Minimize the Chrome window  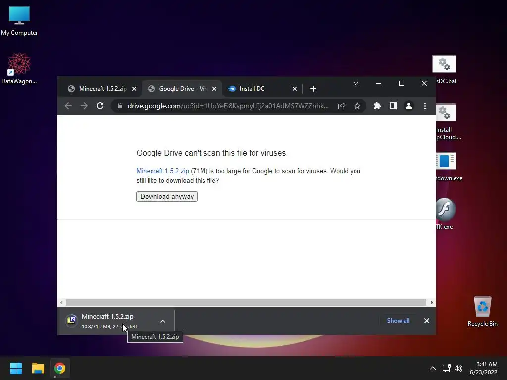tap(379, 83)
